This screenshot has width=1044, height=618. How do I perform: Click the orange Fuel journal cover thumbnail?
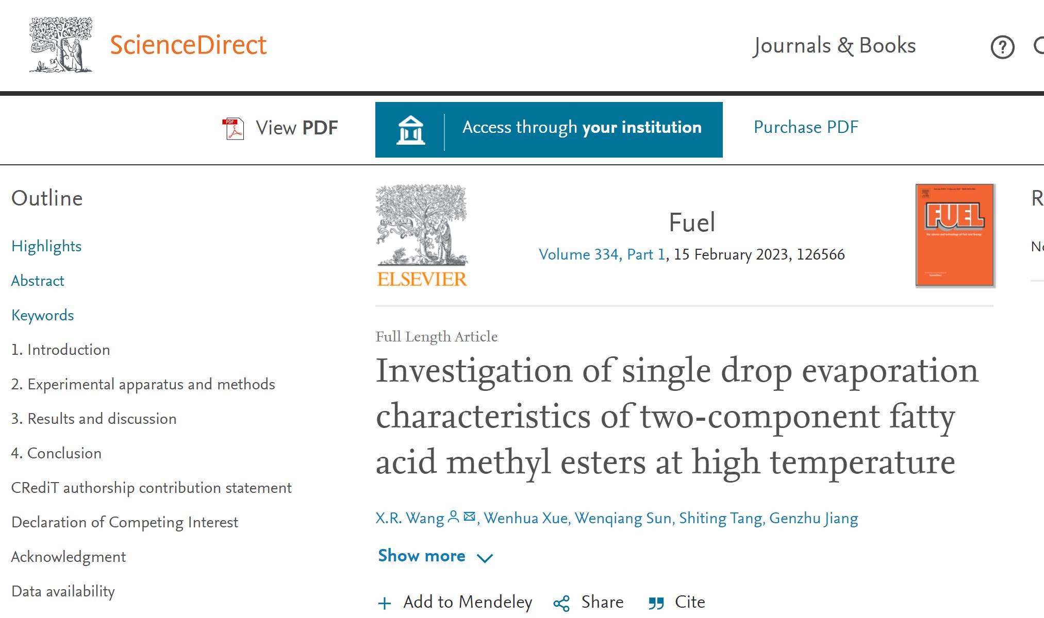(954, 235)
